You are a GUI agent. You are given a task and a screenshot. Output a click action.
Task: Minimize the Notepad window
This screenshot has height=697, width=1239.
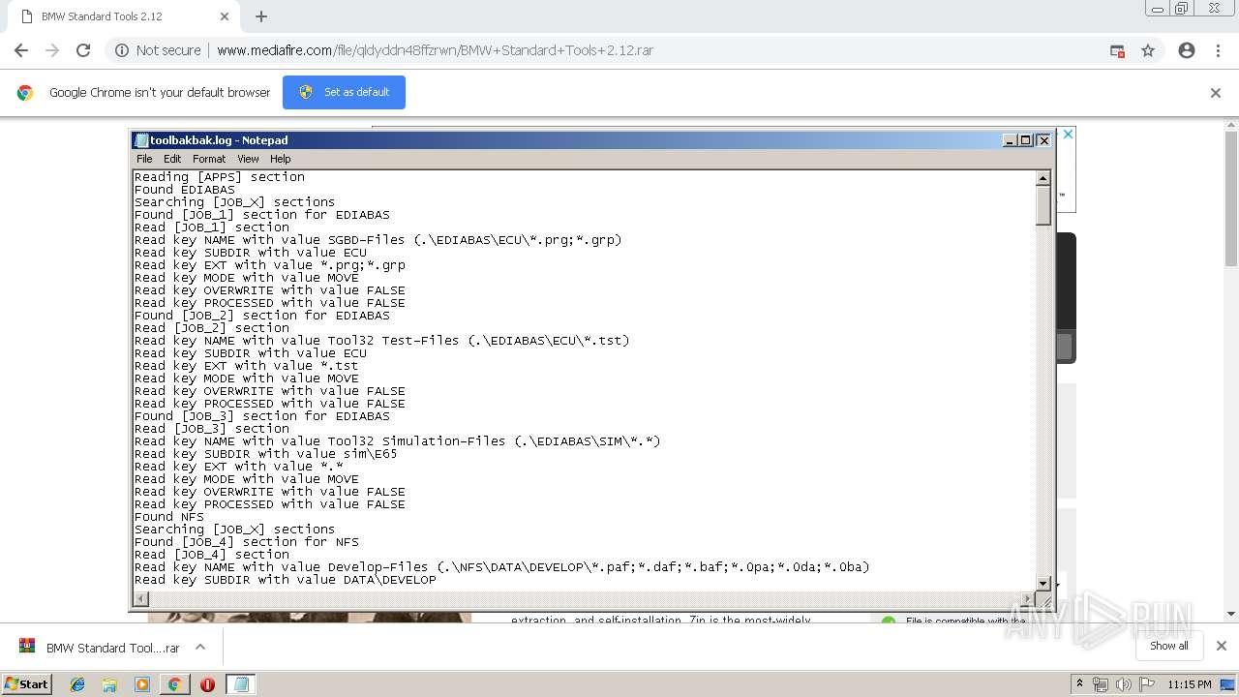[x=1011, y=140]
